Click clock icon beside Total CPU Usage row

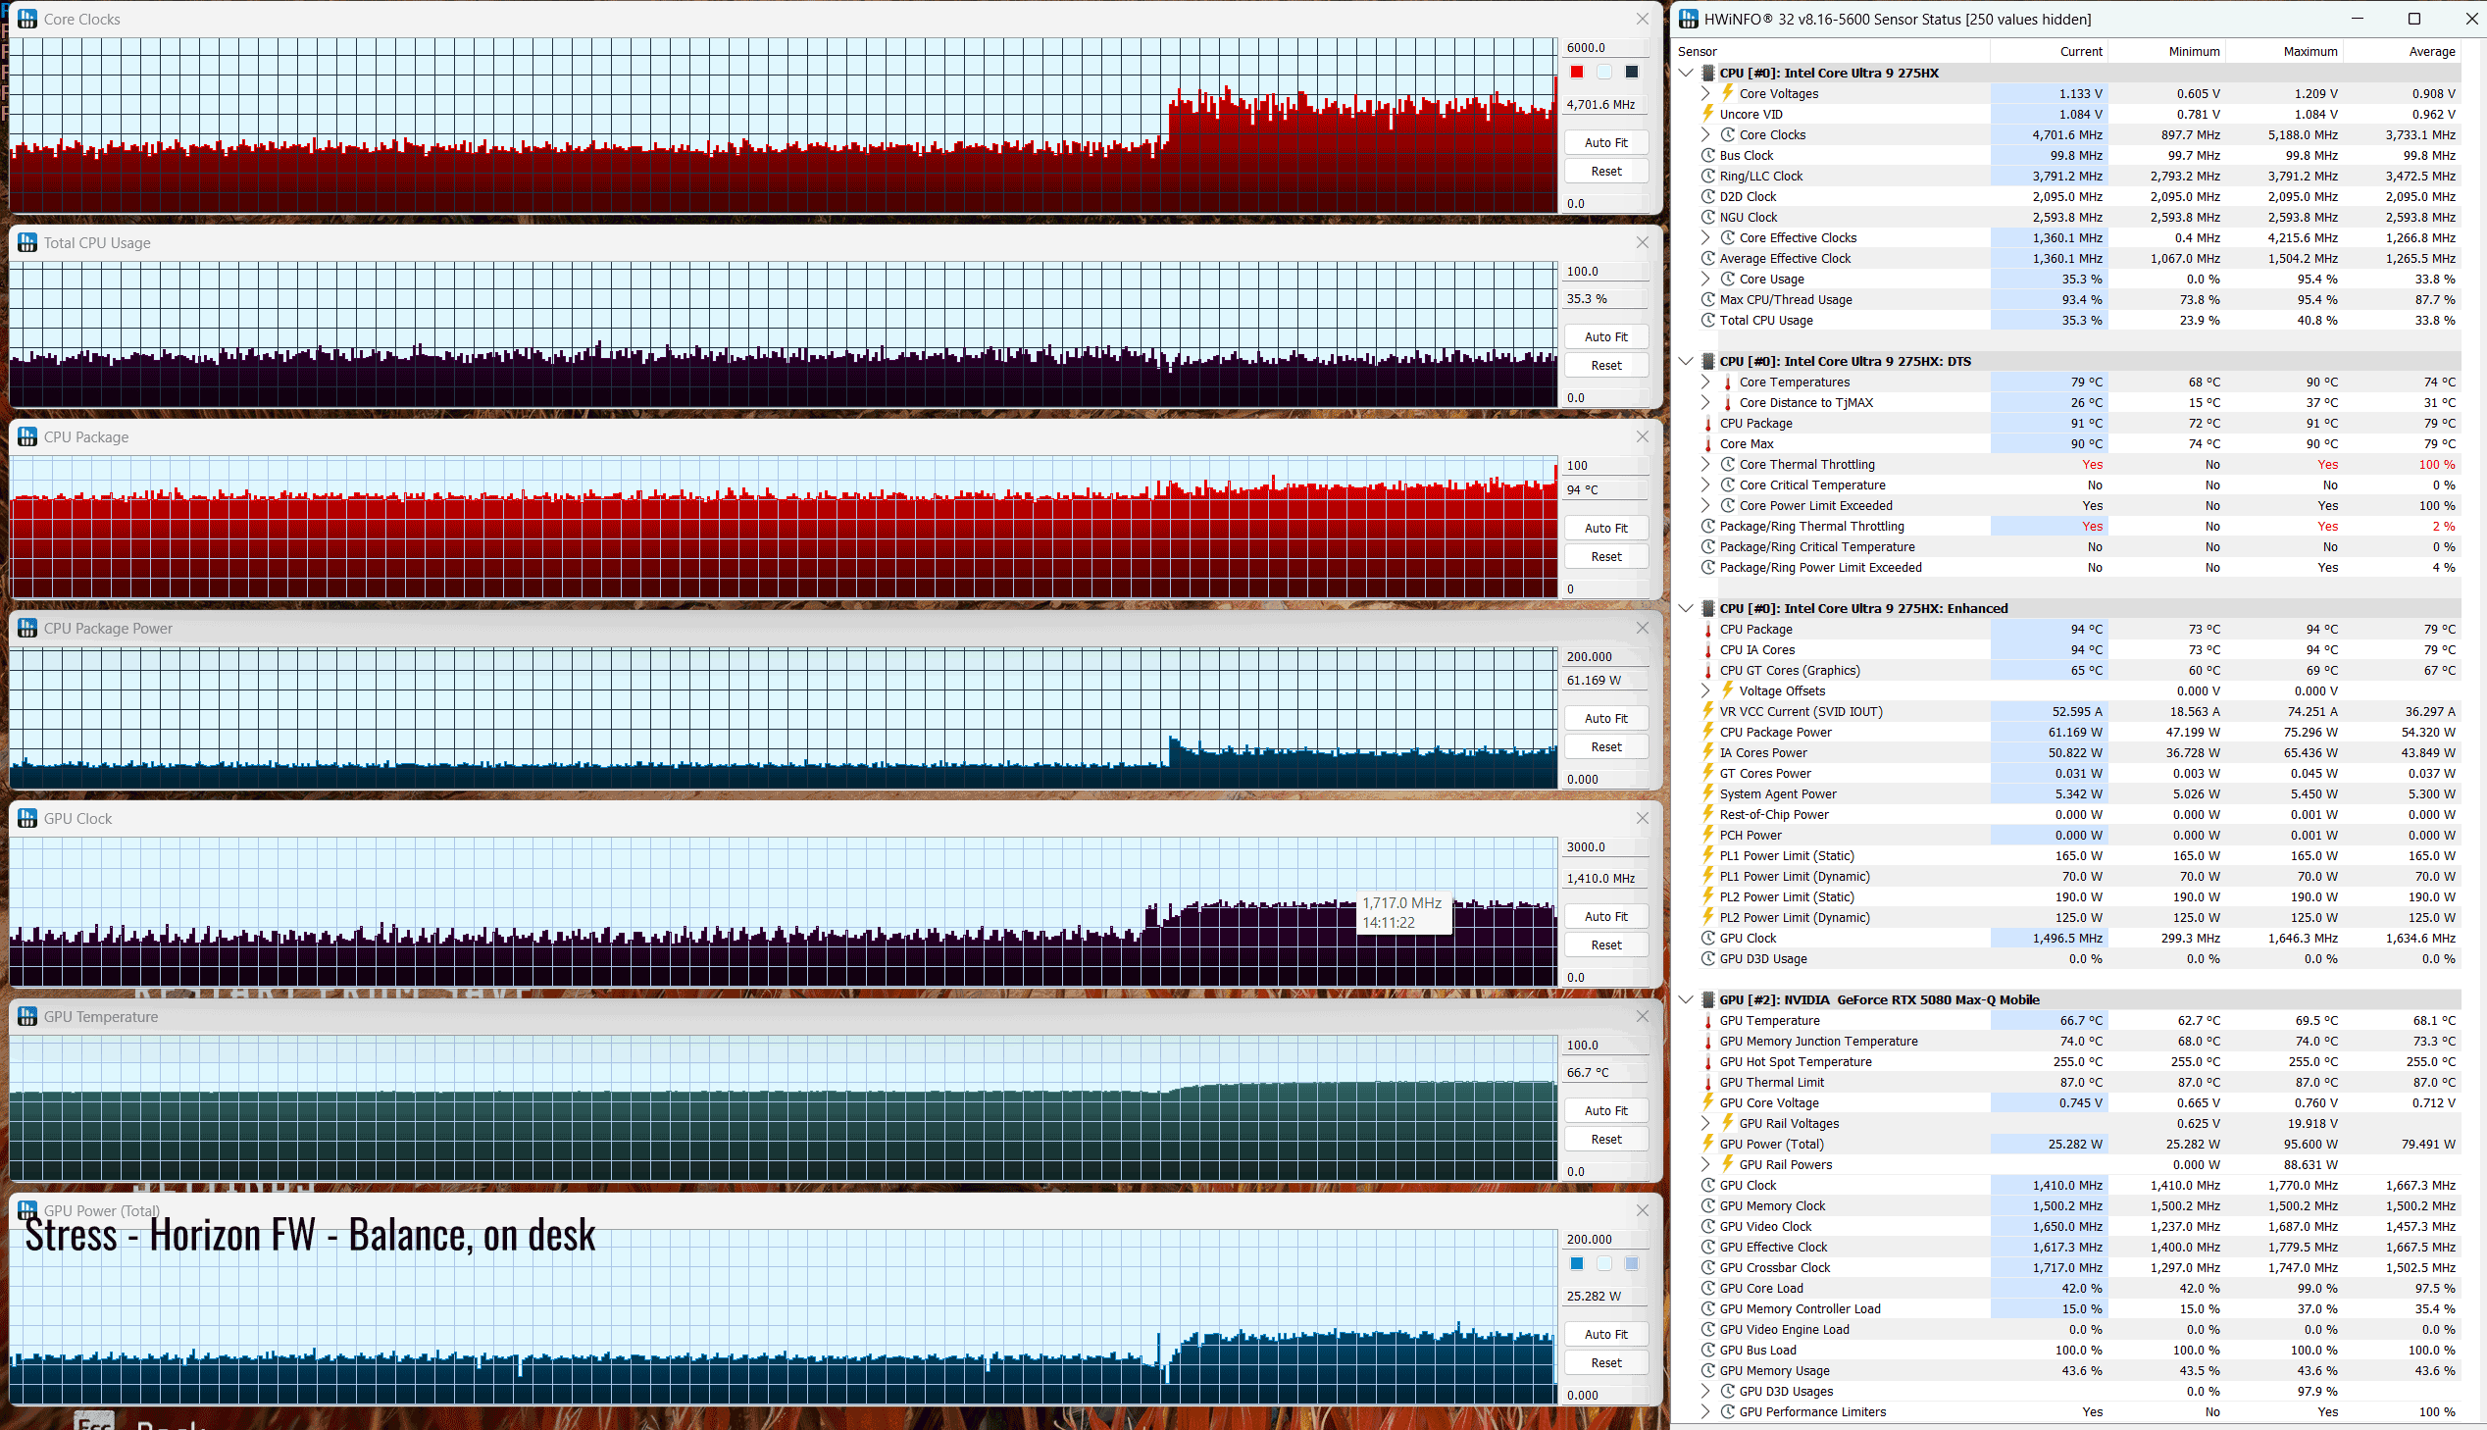1708,320
